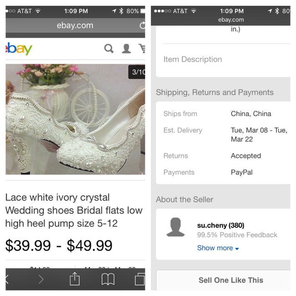This screenshot has width=296, height=296.
Task: Click the eBay logo
Action: [19, 48]
